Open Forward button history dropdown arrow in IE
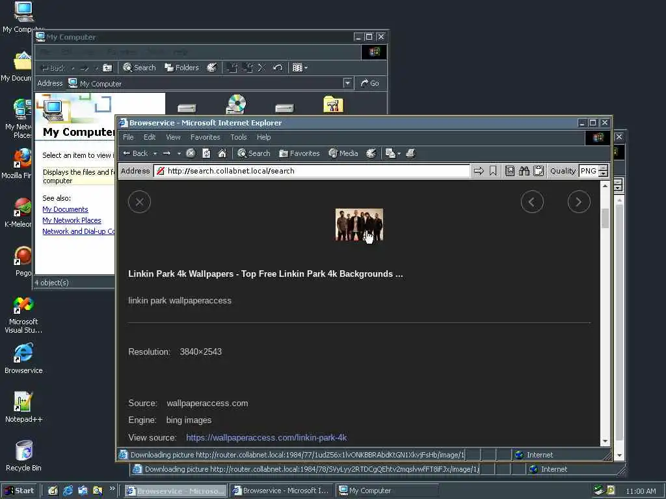Viewport: 666px width, 499px height. click(180, 153)
